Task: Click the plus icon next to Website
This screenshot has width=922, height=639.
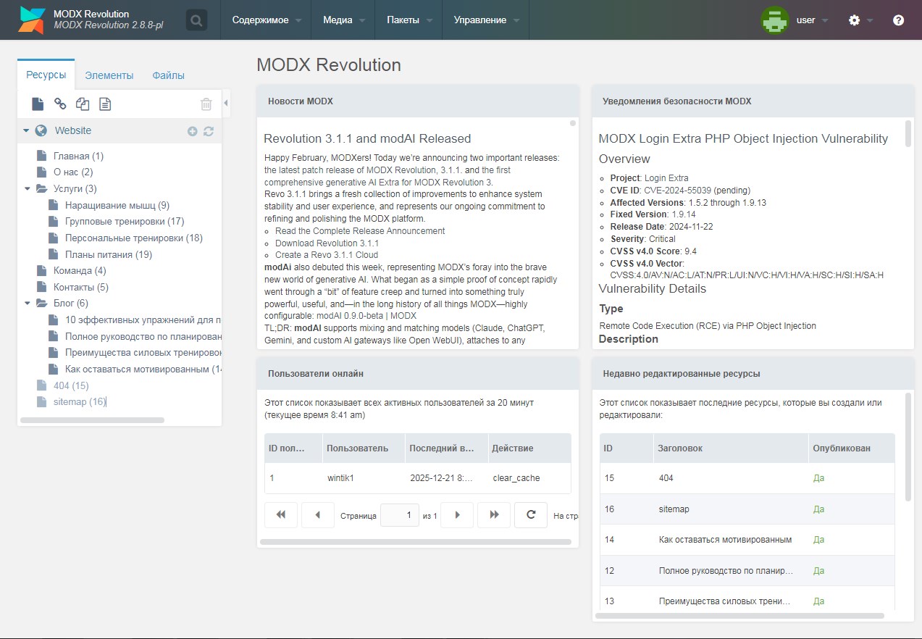Action: tap(192, 131)
